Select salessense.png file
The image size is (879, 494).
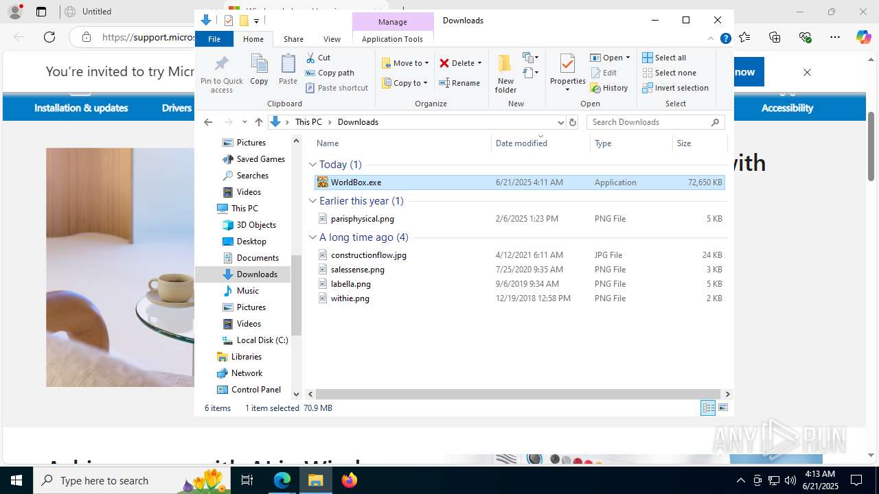[519, 270]
